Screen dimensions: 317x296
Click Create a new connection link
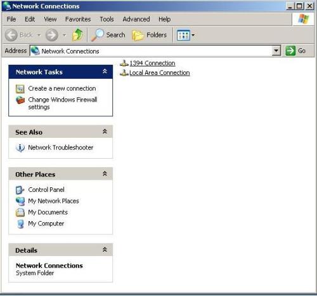[62, 88]
